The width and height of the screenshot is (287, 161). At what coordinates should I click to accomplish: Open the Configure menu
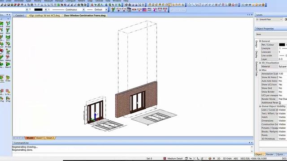click(x=70, y=1)
